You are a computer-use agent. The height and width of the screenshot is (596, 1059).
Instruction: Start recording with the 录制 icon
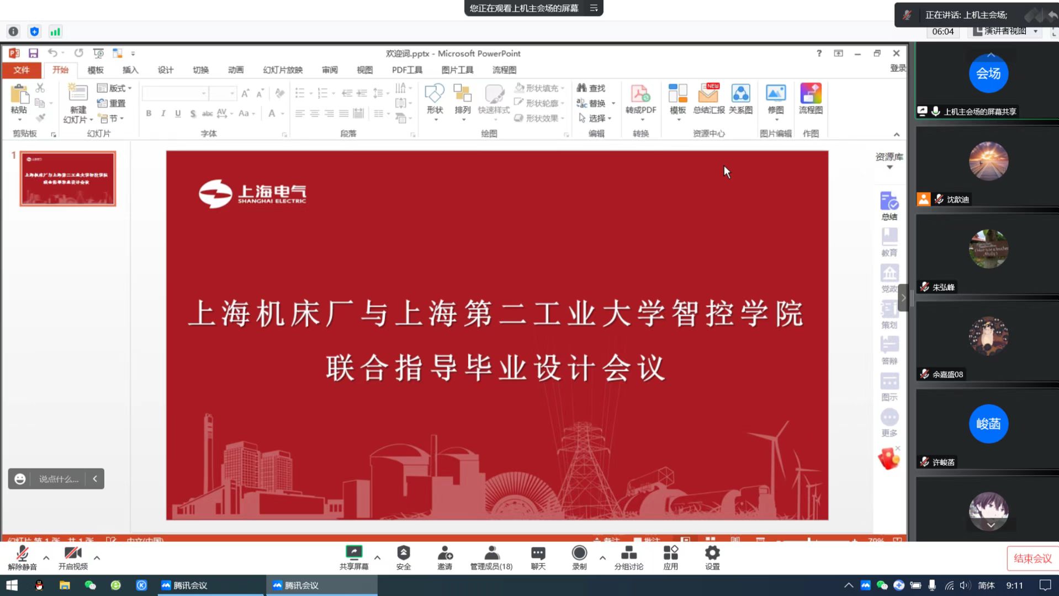tap(579, 556)
